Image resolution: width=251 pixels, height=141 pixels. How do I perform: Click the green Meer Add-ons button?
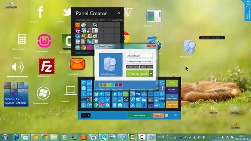139,115
